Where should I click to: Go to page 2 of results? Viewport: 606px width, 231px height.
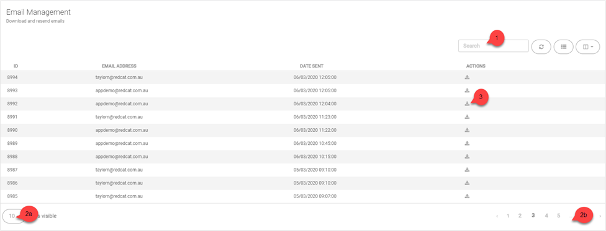(x=520, y=216)
